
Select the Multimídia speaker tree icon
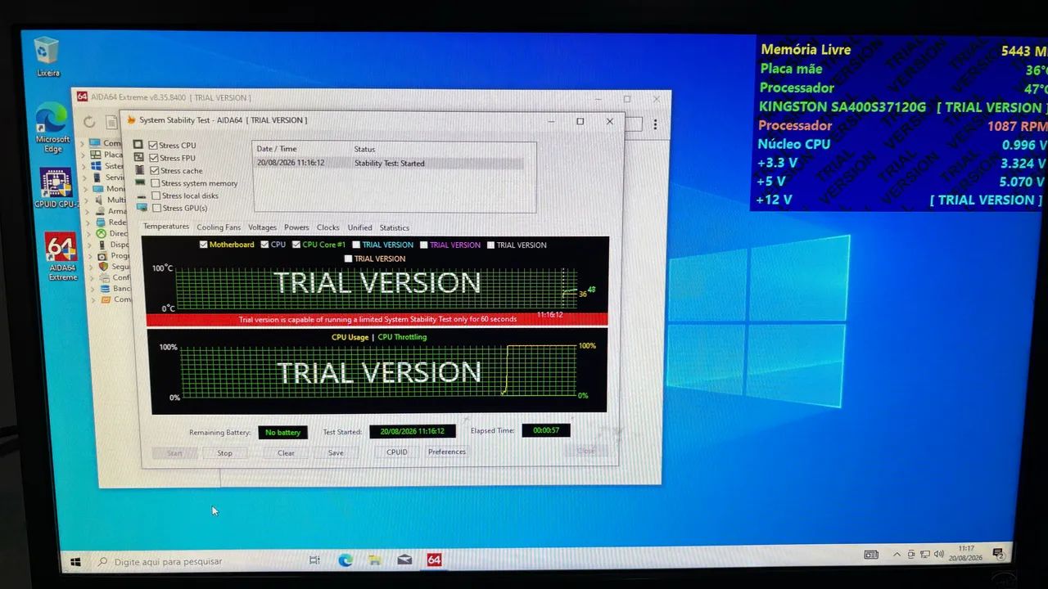tap(98, 200)
